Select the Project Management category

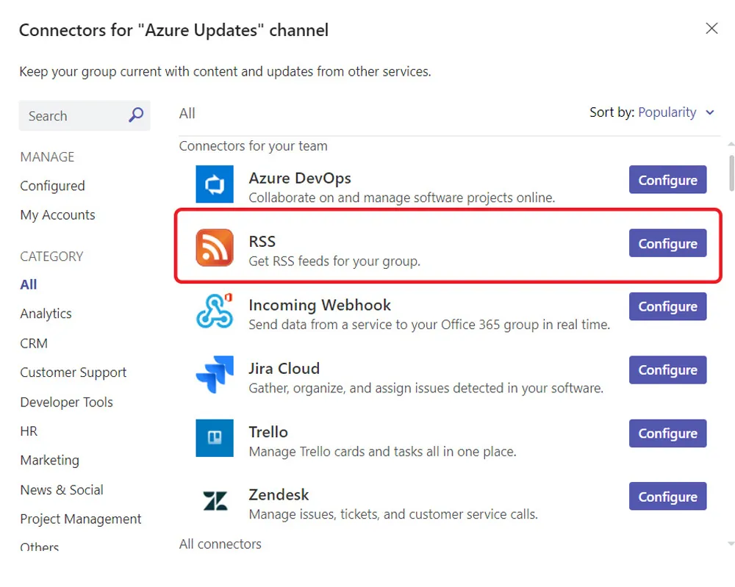[81, 519]
